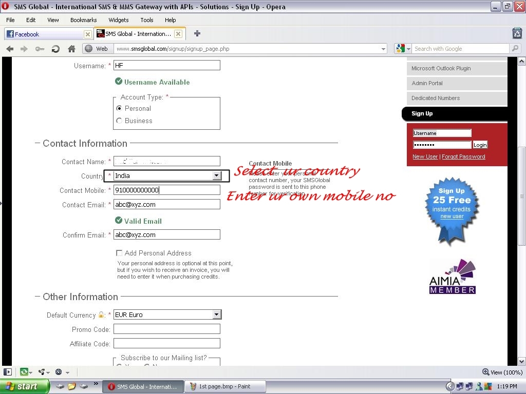
Task: Close the Facebook tab
Action: 87,34
